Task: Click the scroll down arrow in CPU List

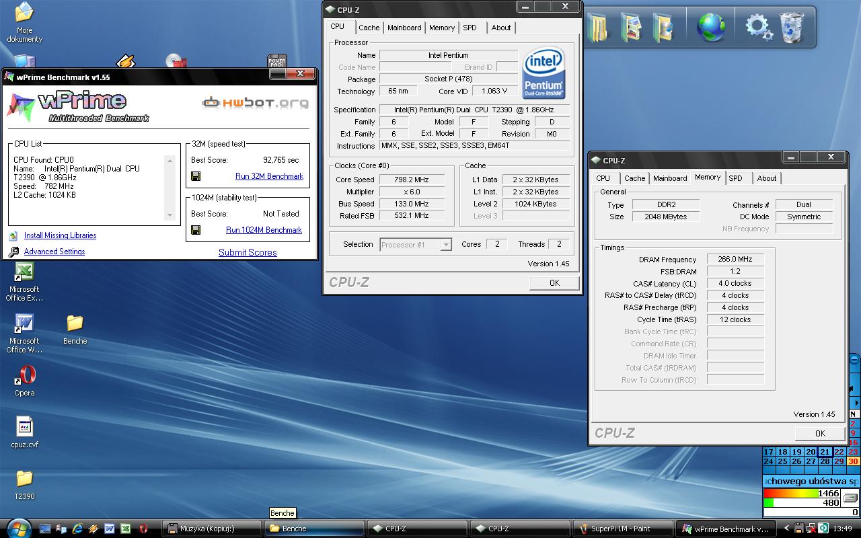Action: 170,215
